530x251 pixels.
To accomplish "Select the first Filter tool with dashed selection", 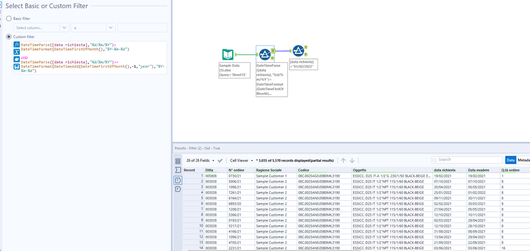I will [x=265, y=54].
